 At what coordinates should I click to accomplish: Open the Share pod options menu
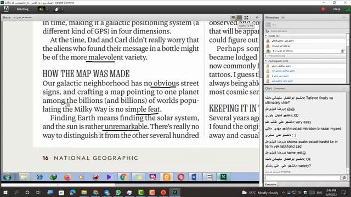click(257, 18)
